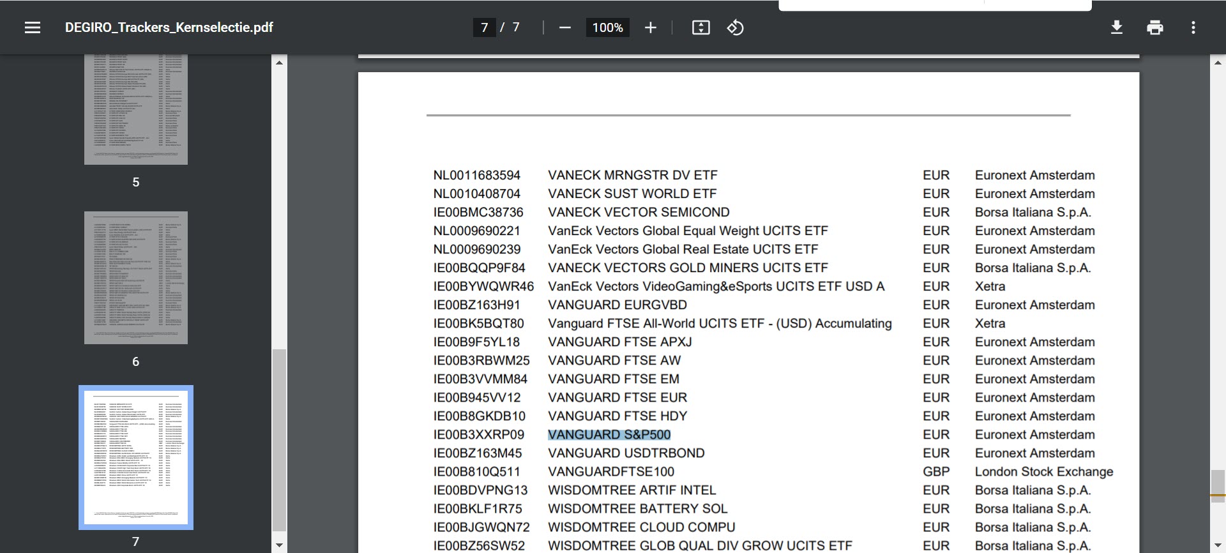Click WISDOMTREE BATTERY SOL name
The height and width of the screenshot is (553, 1226).
638,509
